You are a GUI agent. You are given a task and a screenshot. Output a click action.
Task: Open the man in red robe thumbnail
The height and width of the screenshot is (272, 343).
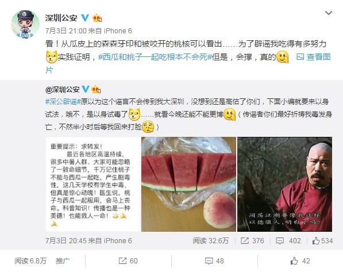click(x=284, y=184)
